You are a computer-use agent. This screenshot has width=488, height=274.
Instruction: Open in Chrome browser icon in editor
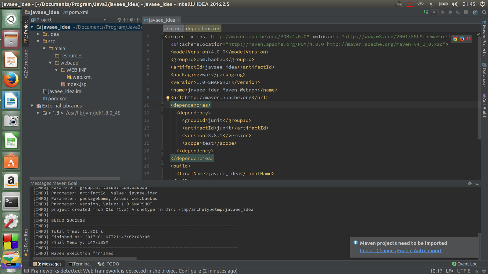coord(455,39)
